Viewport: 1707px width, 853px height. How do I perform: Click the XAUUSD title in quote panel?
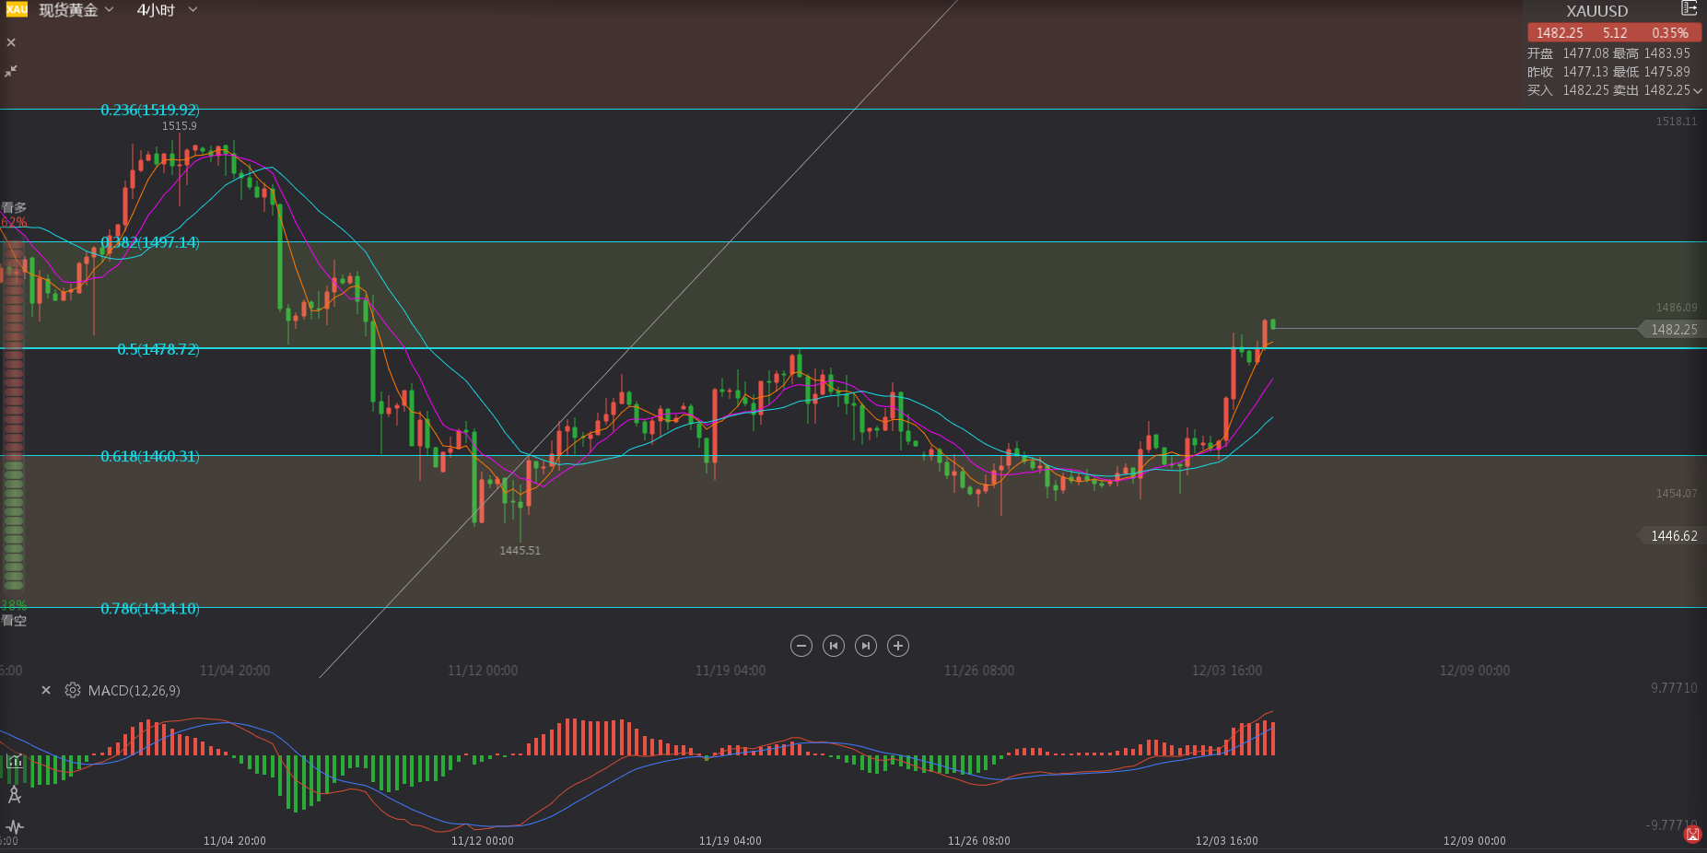click(1597, 11)
